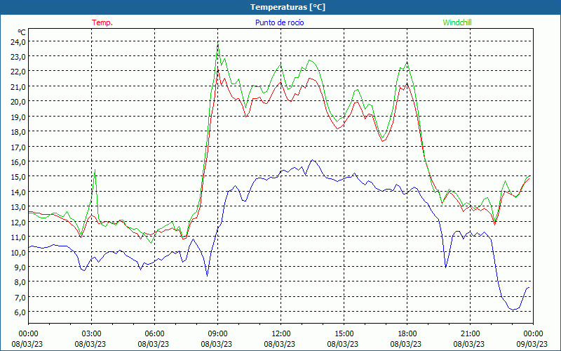Click the 14,0 y-axis value

coord(19,192)
